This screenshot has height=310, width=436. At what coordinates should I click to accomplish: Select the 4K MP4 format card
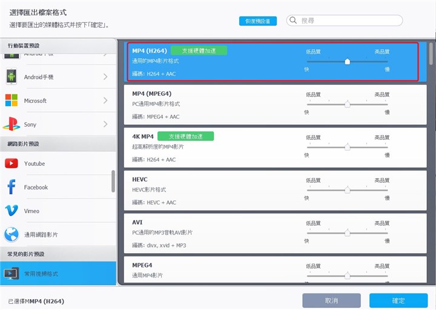click(x=276, y=147)
